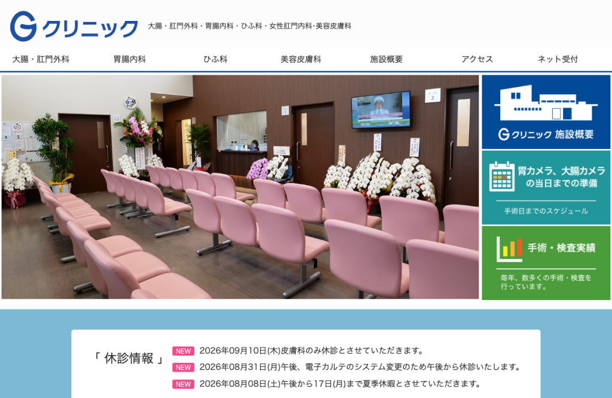Click the calendar icon on teal banner
612x398 pixels.
502,176
